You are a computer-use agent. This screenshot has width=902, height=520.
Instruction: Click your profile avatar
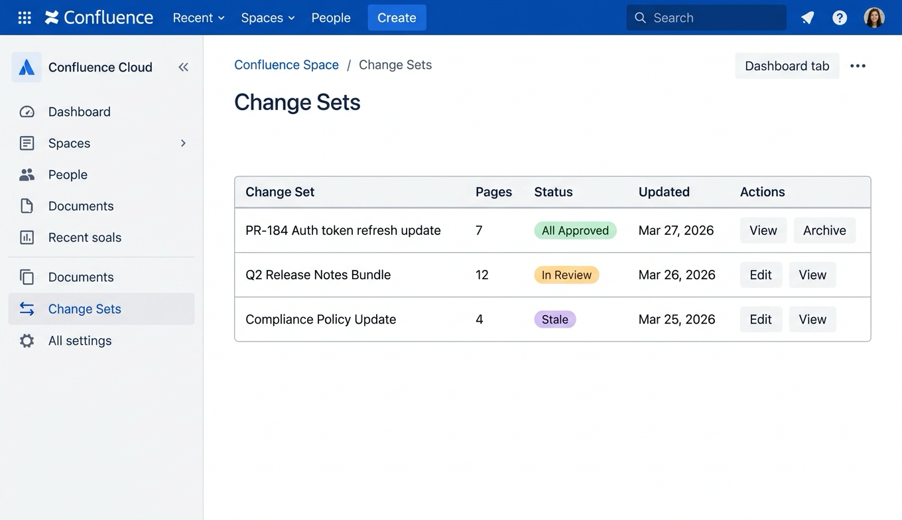click(x=874, y=17)
